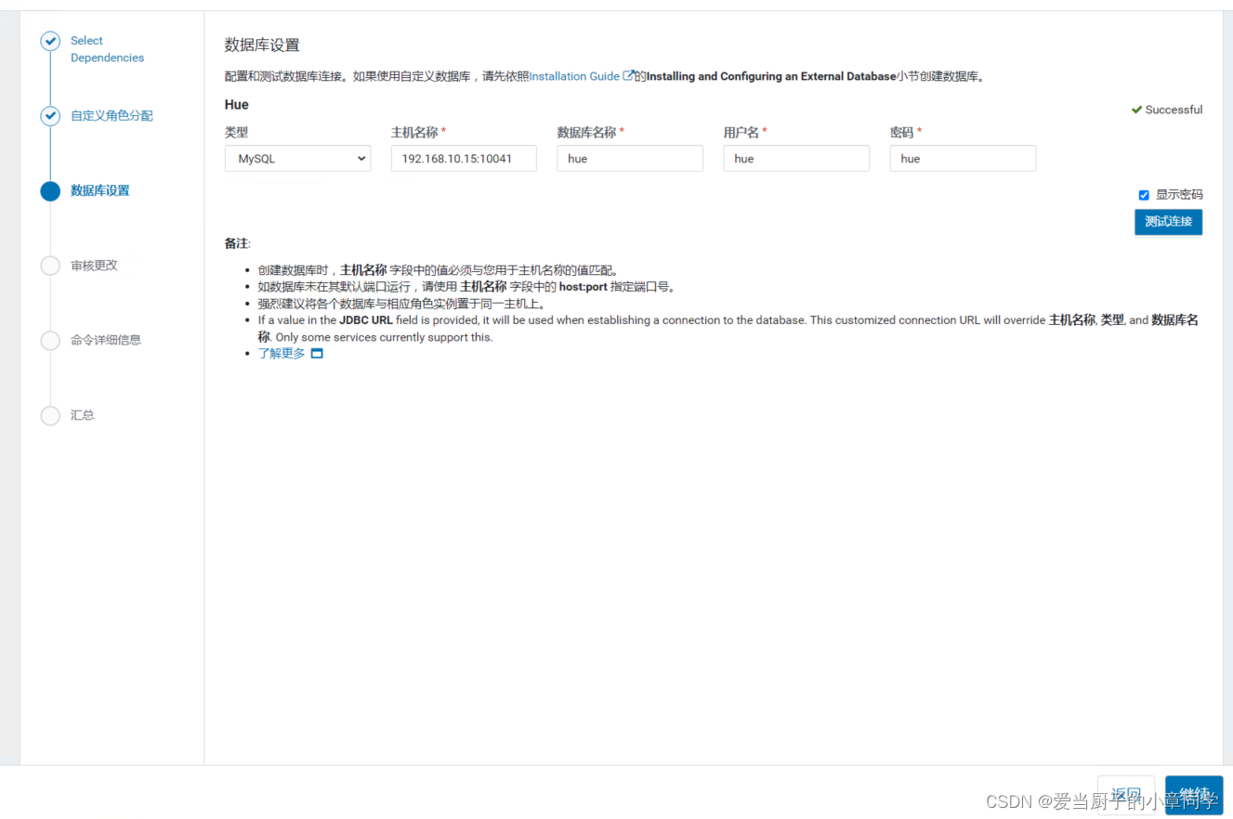
Task: Click the Select Dependencies checkmark step icon
Action: coord(50,41)
